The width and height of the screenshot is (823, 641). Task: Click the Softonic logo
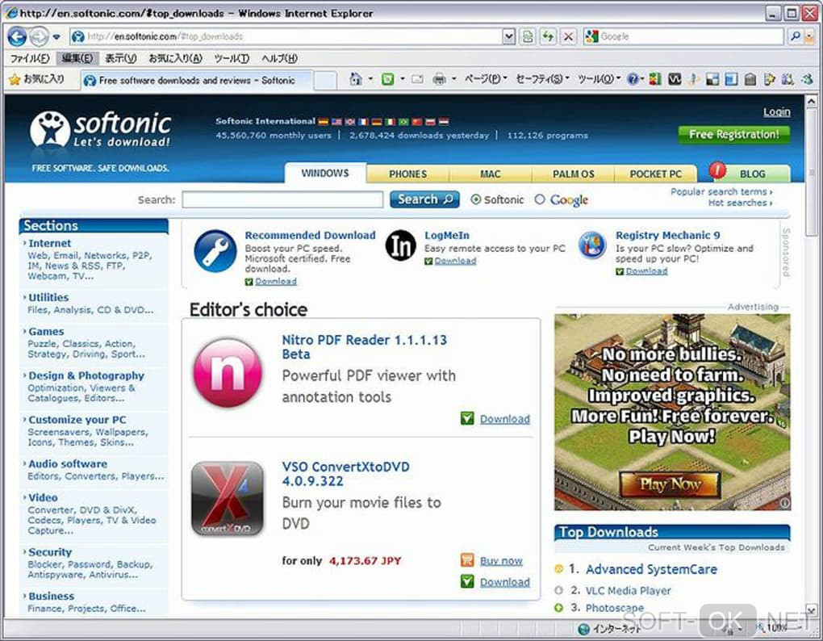pyautogui.click(x=101, y=130)
